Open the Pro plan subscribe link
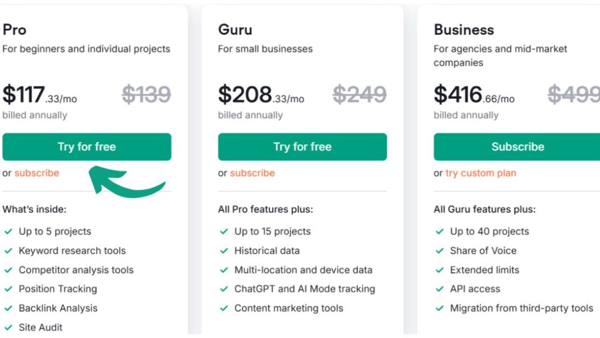The image size is (600, 338). tap(36, 173)
